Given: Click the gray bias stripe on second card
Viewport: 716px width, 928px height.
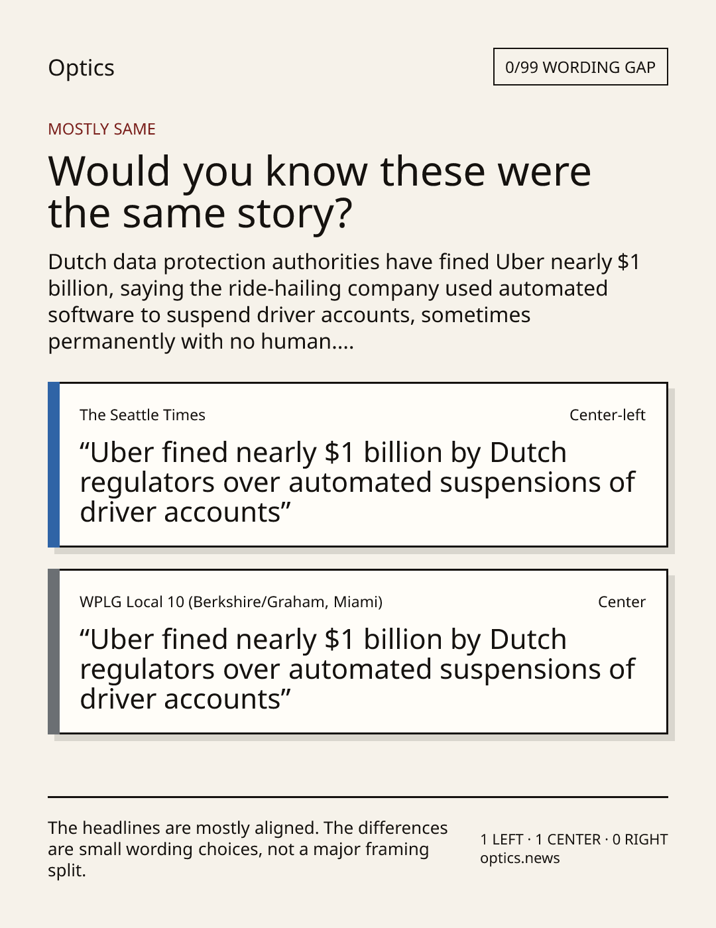Looking at the screenshot, I should click(x=54, y=652).
